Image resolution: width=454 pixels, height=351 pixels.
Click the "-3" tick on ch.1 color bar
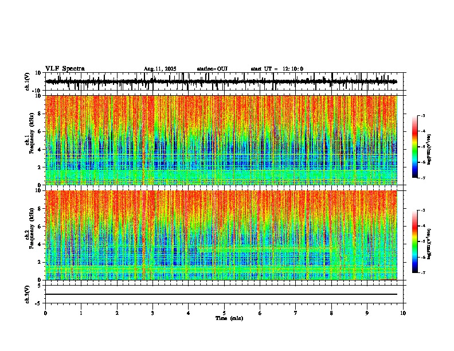[x=423, y=115]
